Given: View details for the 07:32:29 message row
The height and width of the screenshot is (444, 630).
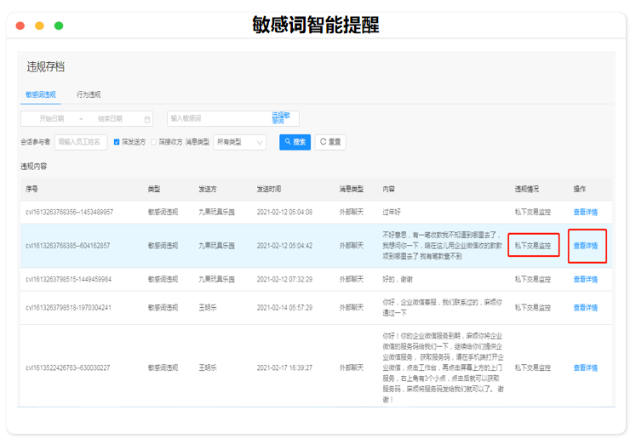Looking at the screenshot, I should coord(585,279).
